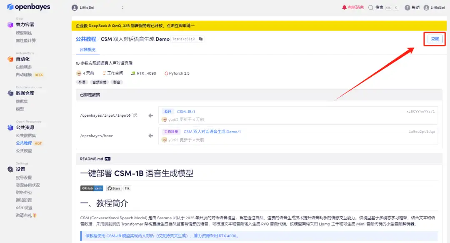Click the search magnifier icon
The width and height of the screenshot is (450, 243).
[371, 8]
